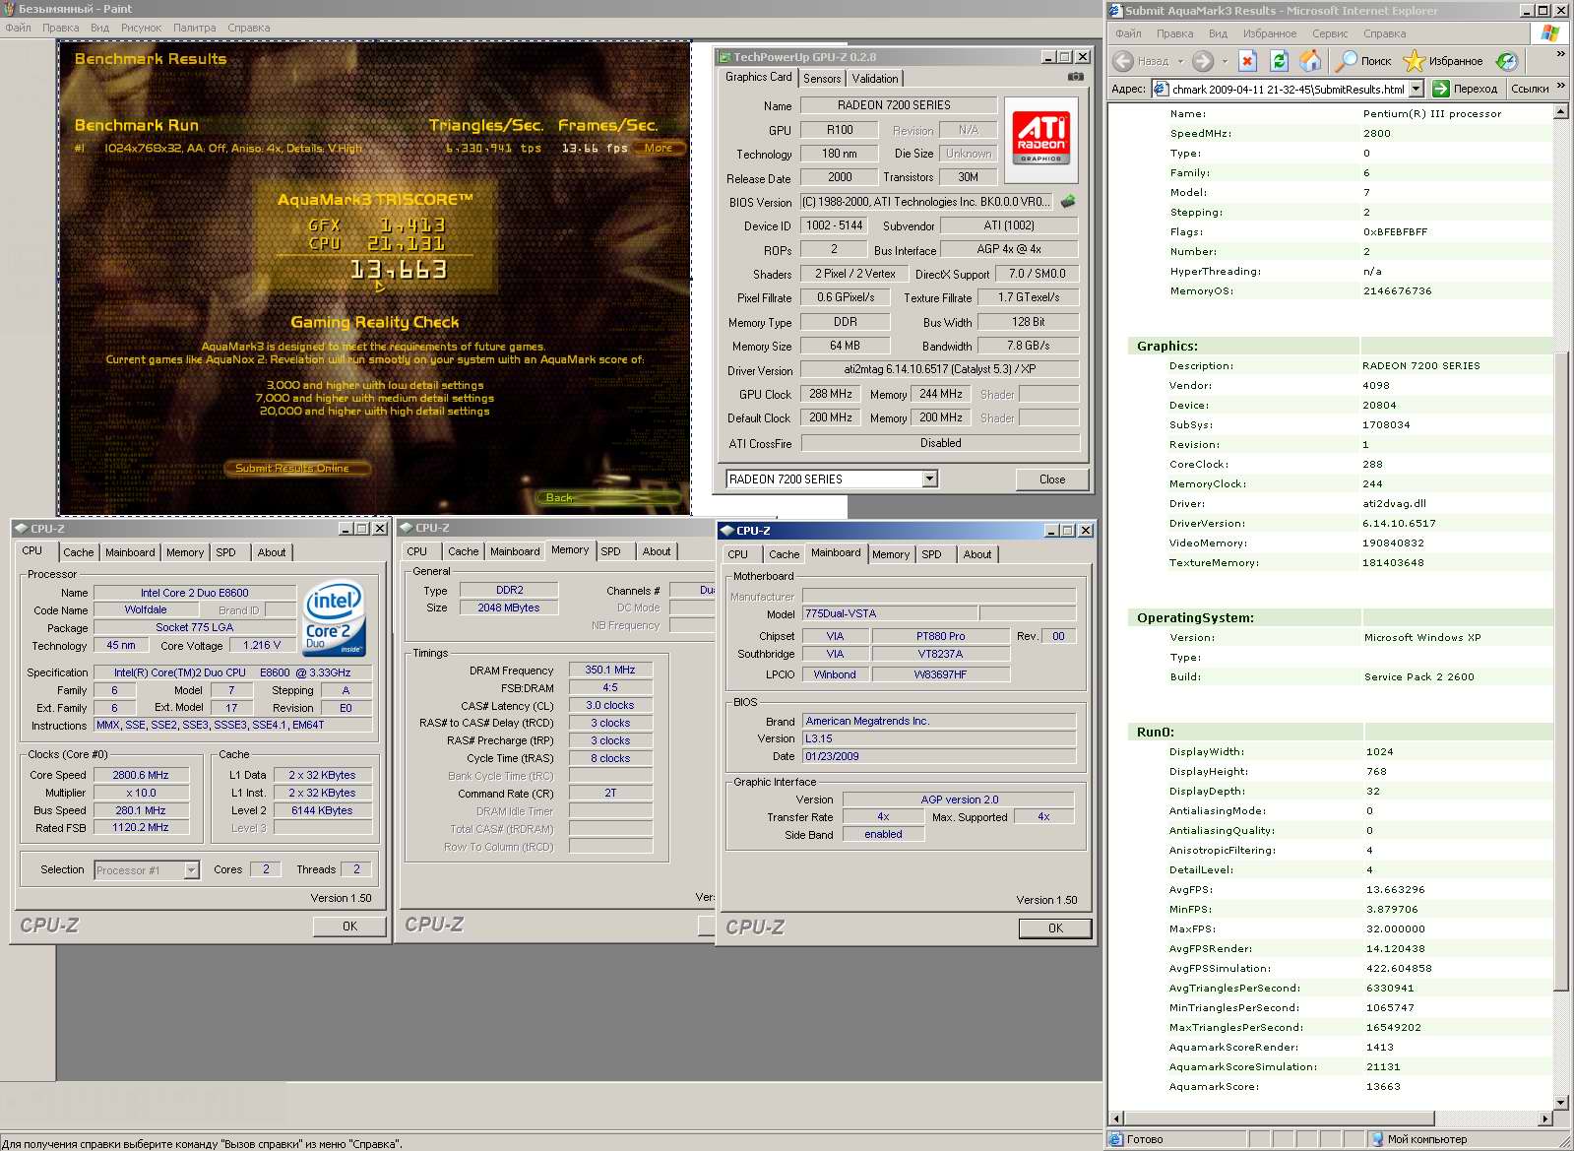The height and width of the screenshot is (1151, 1574).
Task: Click the Internet Explorer vertical scrollbar thumb
Action: pyautogui.click(x=1561, y=670)
